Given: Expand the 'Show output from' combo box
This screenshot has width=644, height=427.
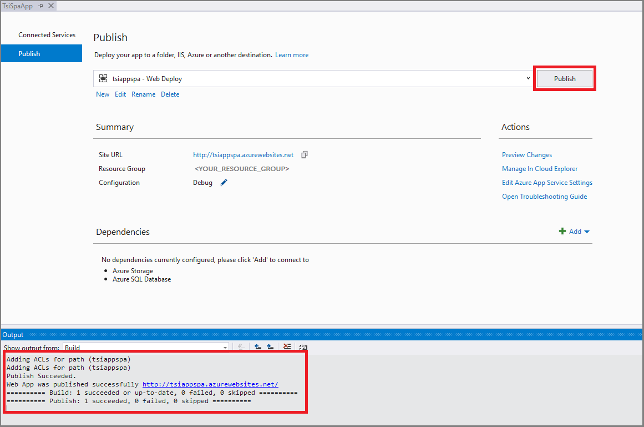Looking at the screenshot, I should 225,348.
